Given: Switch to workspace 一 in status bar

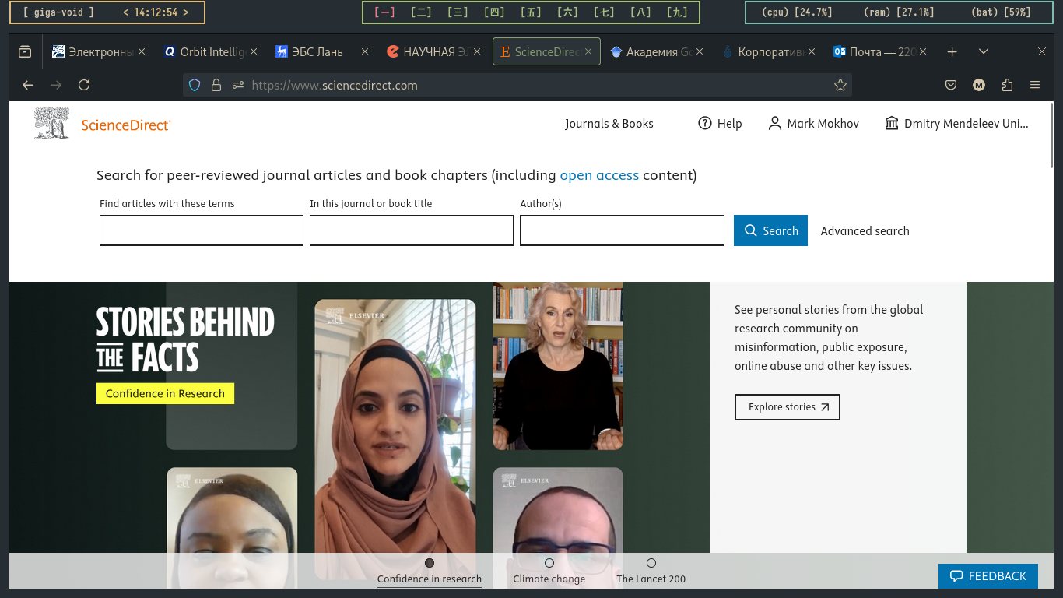Looking at the screenshot, I should 384,12.
